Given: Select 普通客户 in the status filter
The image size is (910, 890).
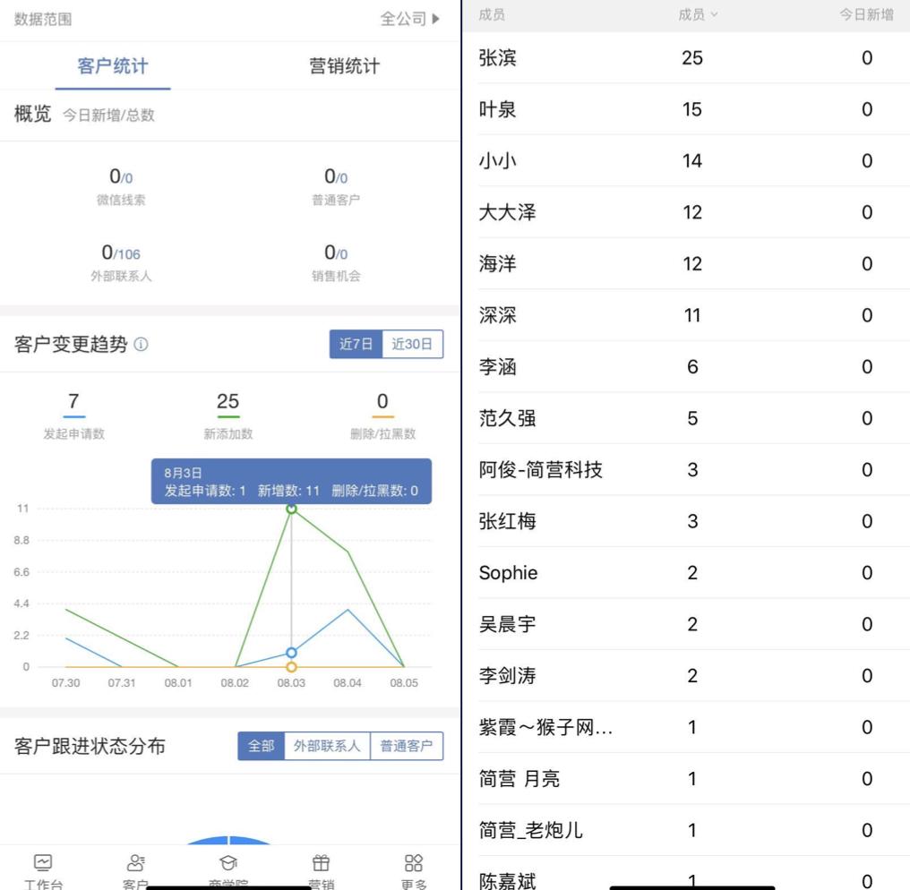Looking at the screenshot, I should pyautogui.click(x=408, y=745).
